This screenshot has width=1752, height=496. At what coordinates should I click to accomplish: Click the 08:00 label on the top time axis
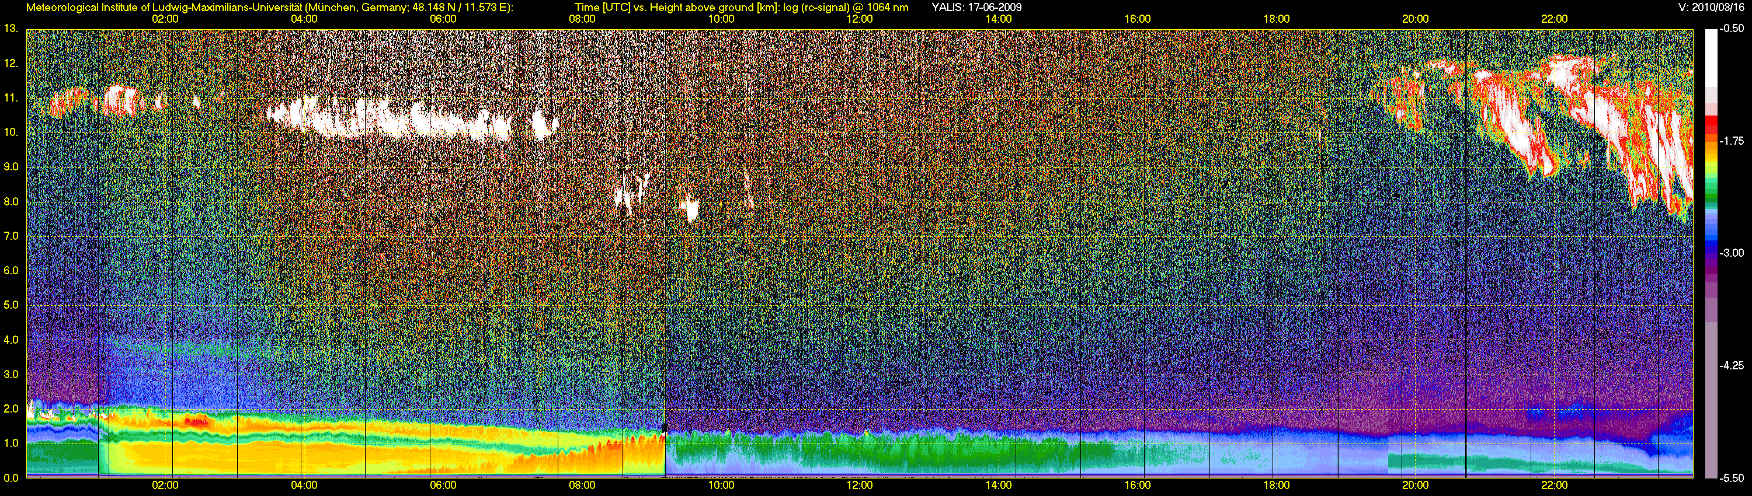(582, 19)
